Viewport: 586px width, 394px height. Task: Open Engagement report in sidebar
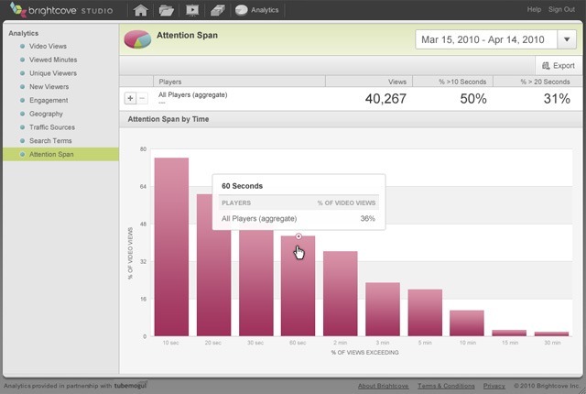[49, 100]
